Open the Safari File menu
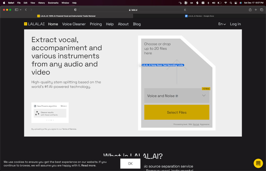The image size is (266, 171). click(x=19, y=3)
